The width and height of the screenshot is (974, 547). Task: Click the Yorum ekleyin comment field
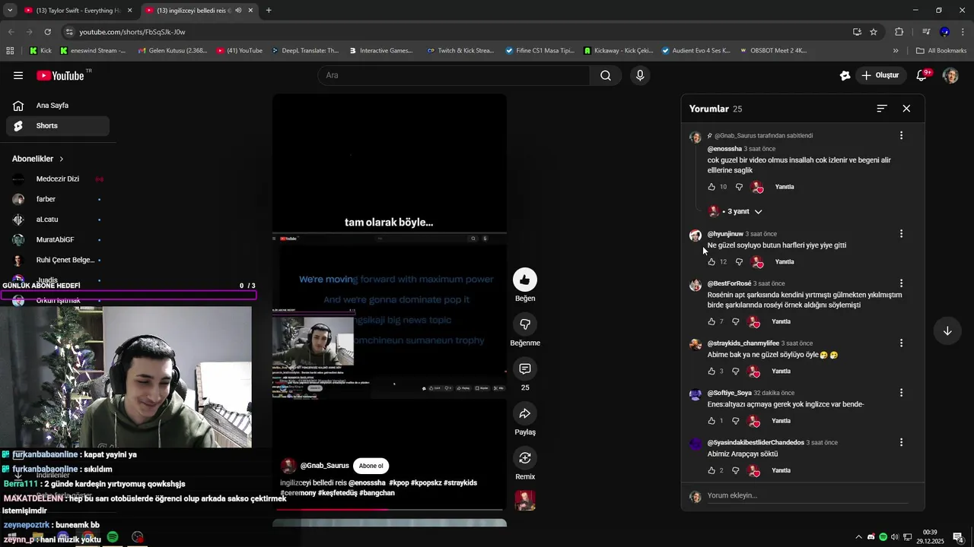point(807,495)
